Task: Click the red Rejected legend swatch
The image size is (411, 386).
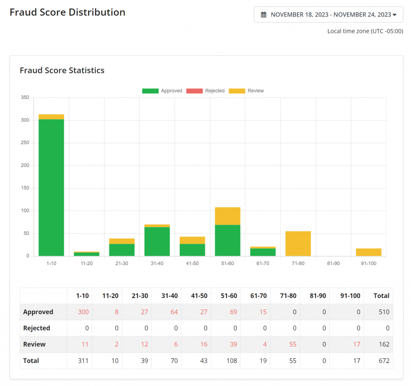Action: pyautogui.click(x=195, y=91)
